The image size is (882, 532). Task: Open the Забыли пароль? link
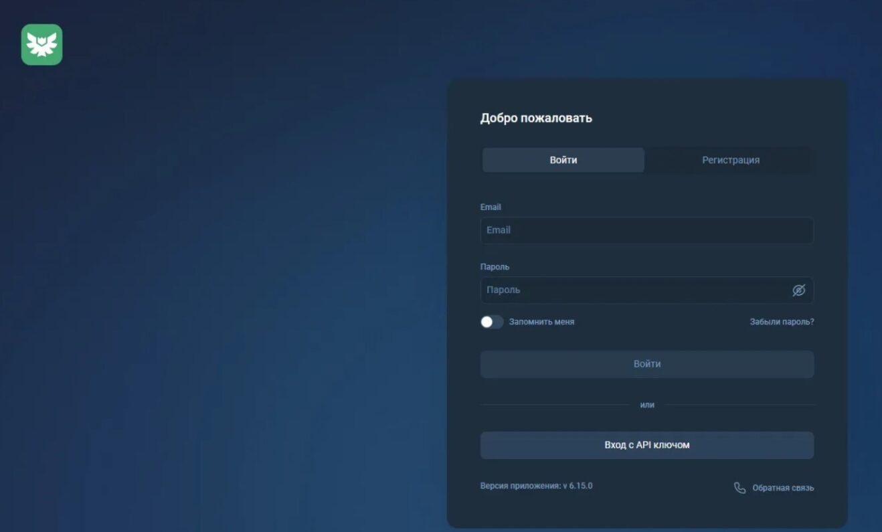pos(782,322)
